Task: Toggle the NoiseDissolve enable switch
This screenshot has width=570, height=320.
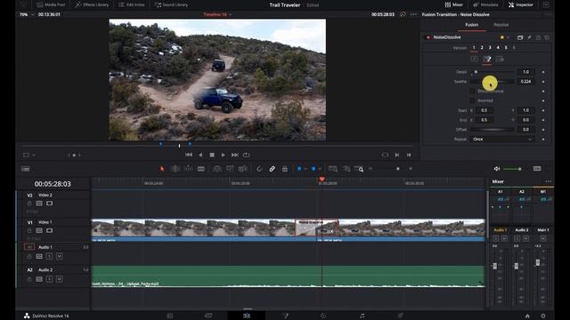Action: point(427,37)
